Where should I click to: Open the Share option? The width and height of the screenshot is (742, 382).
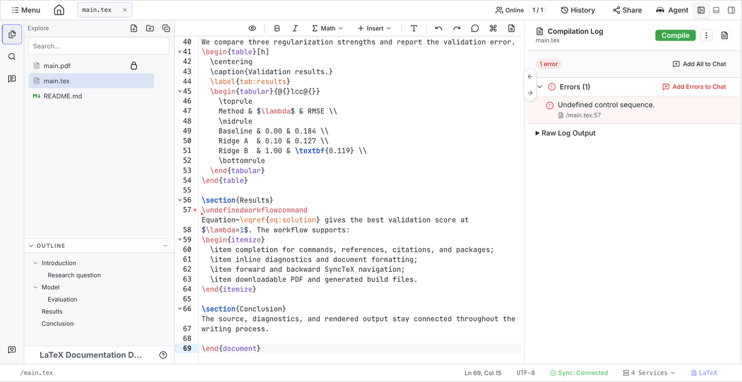tap(627, 10)
